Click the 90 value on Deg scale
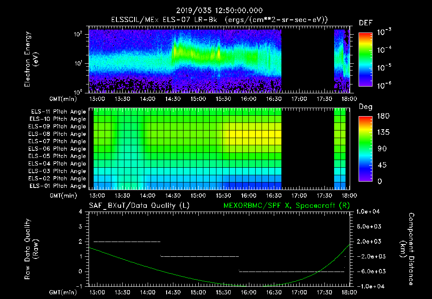This screenshot has height=299, width=432. tap(382, 149)
